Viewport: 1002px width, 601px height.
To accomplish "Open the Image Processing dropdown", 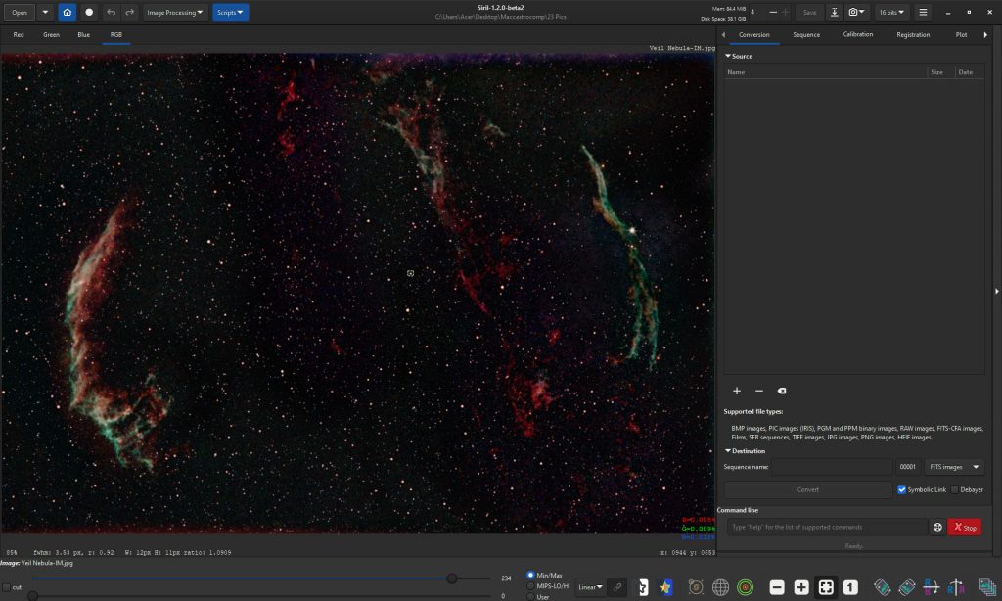I will pyautogui.click(x=174, y=12).
